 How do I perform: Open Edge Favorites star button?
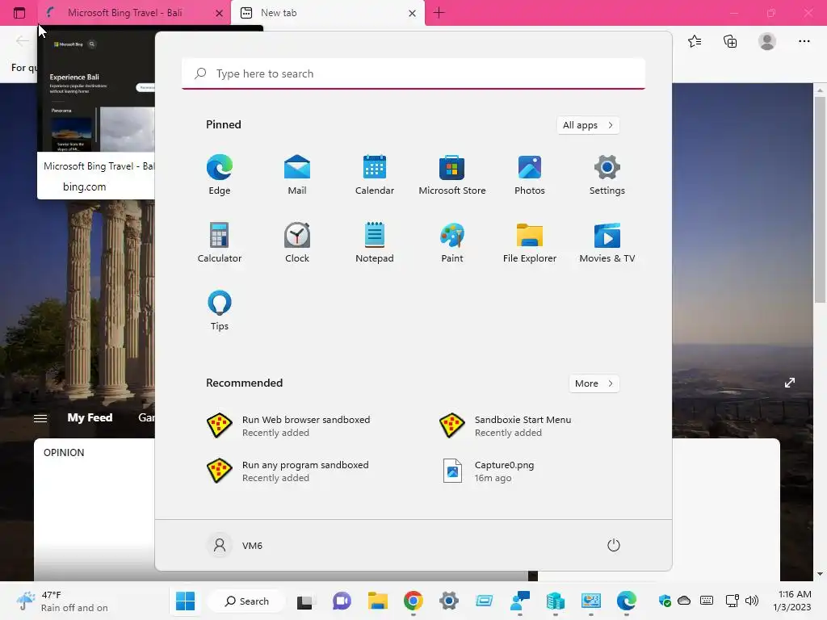click(695, 41)
